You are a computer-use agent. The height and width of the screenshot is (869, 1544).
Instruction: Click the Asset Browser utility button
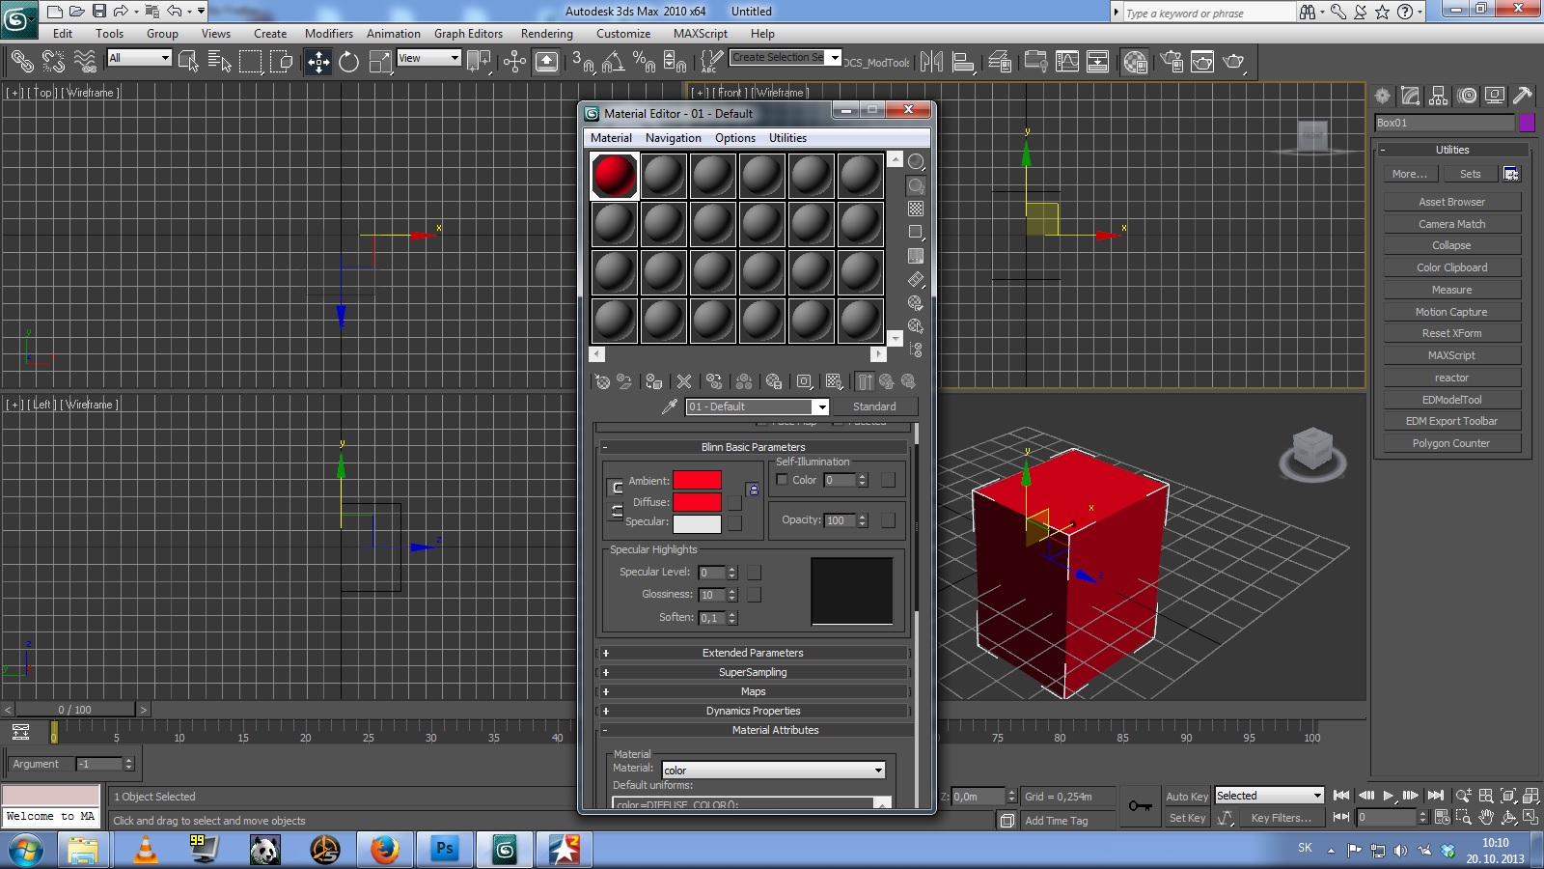click(x=1451, y=202)
